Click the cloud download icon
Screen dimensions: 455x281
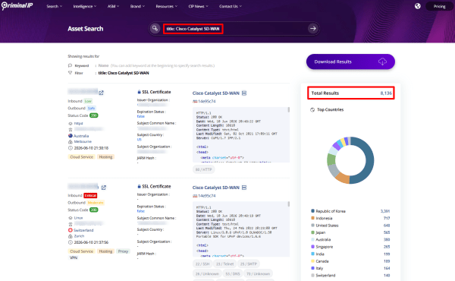(382, 62)
